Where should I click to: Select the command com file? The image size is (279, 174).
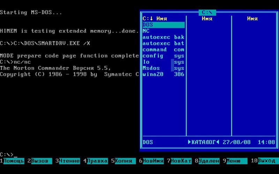[x=164, y=49]
